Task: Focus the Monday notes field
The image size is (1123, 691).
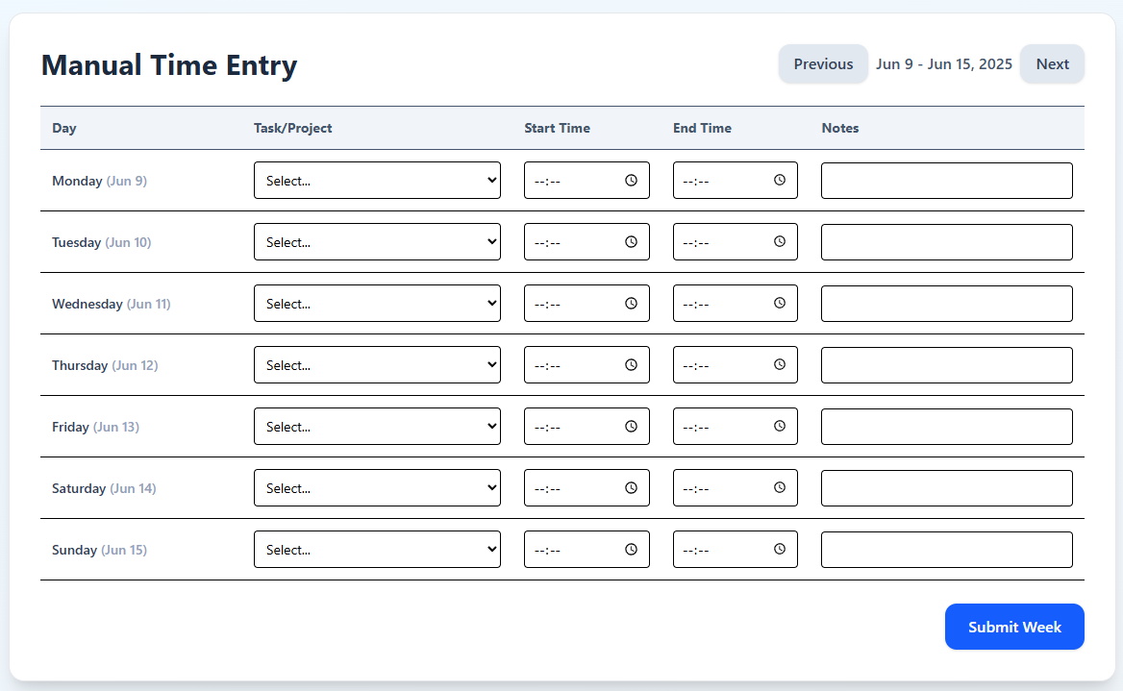Action: (x=947, y=181)
